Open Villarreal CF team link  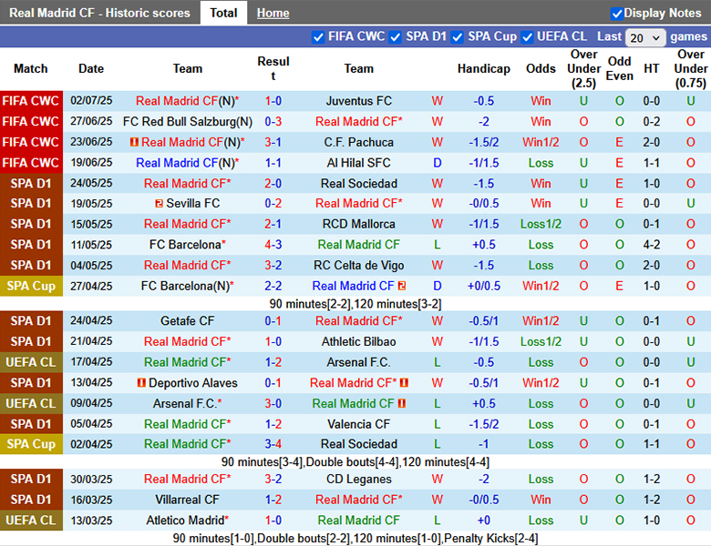coord(187,500)
